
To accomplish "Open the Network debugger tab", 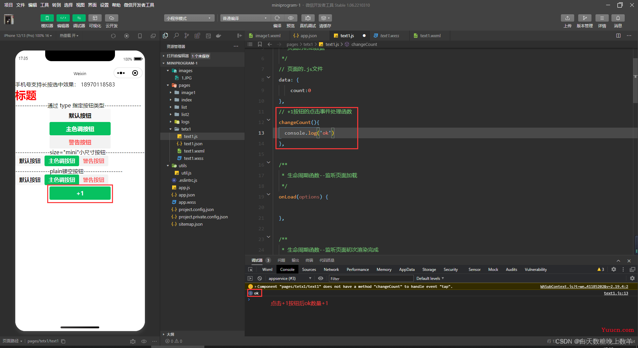I will 331,270.
